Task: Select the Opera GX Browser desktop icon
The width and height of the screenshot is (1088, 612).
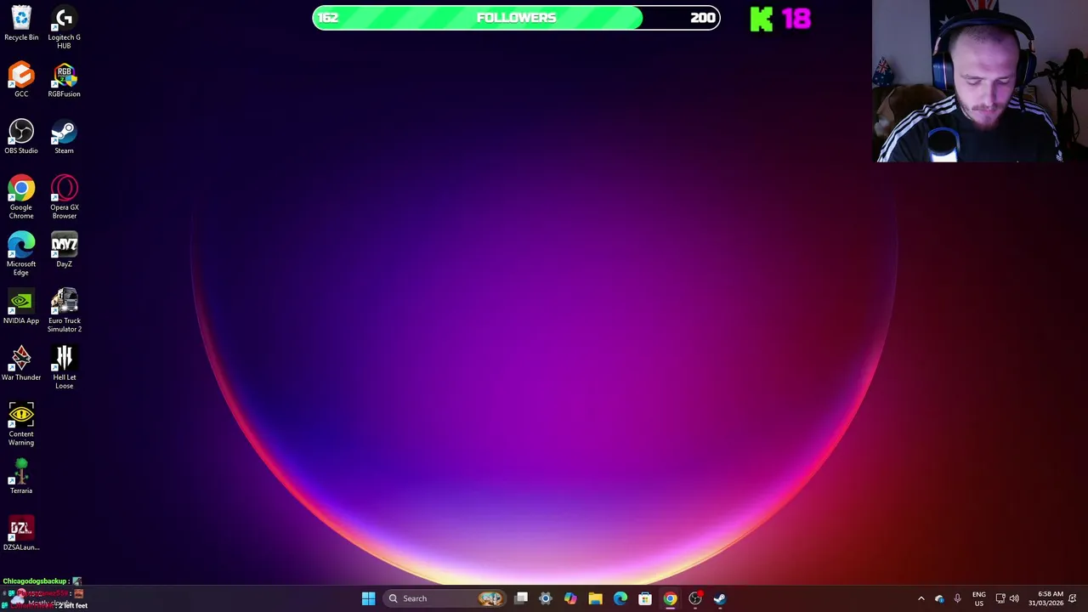Action: pos(64,197)
